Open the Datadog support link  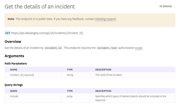point(106,19)
